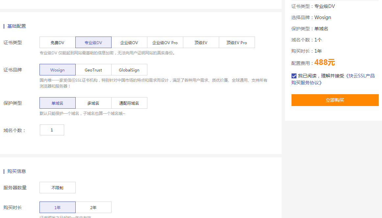This screenshot has width=382, height=218.
Task: Choose 企业级OV Pro certificate type
Action: click(165, 42)
